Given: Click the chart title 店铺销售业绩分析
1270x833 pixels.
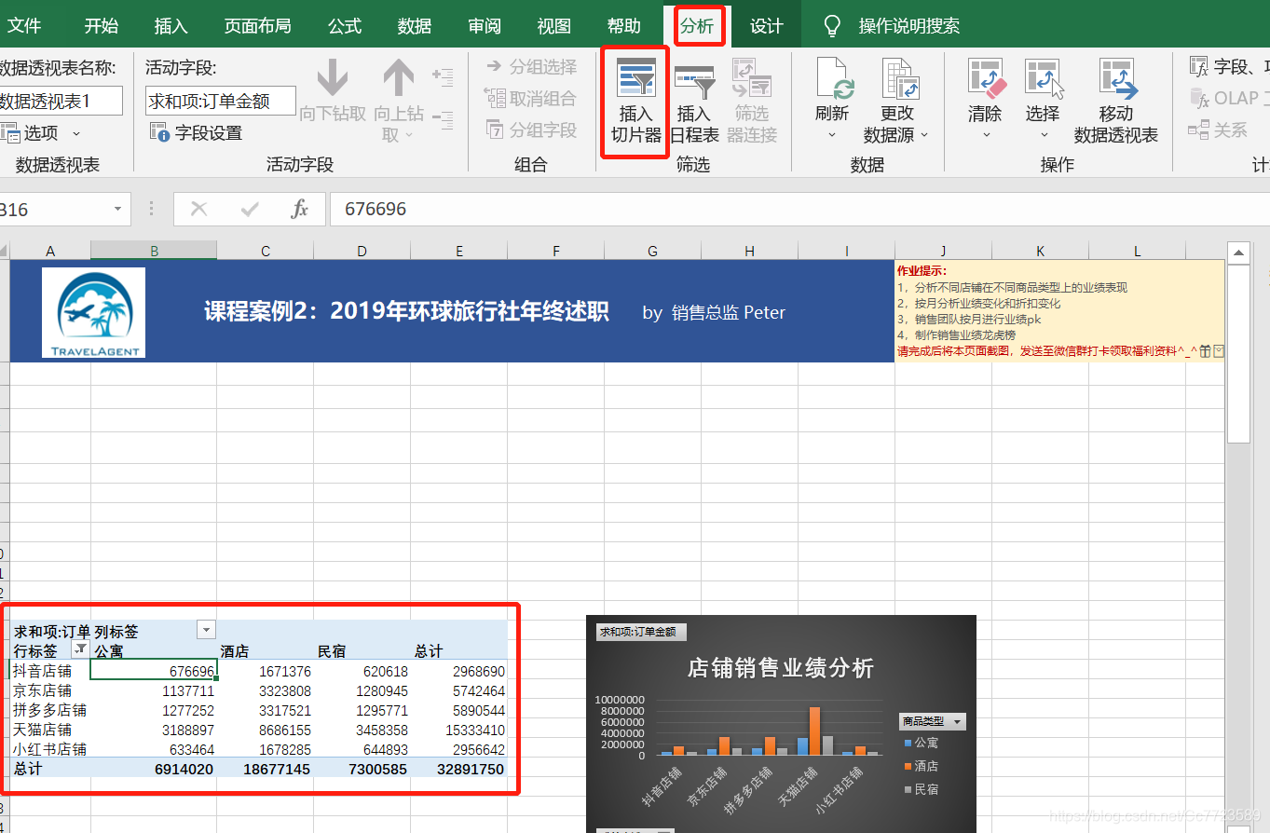Looking at the screenshot, I should coord(781,668).
